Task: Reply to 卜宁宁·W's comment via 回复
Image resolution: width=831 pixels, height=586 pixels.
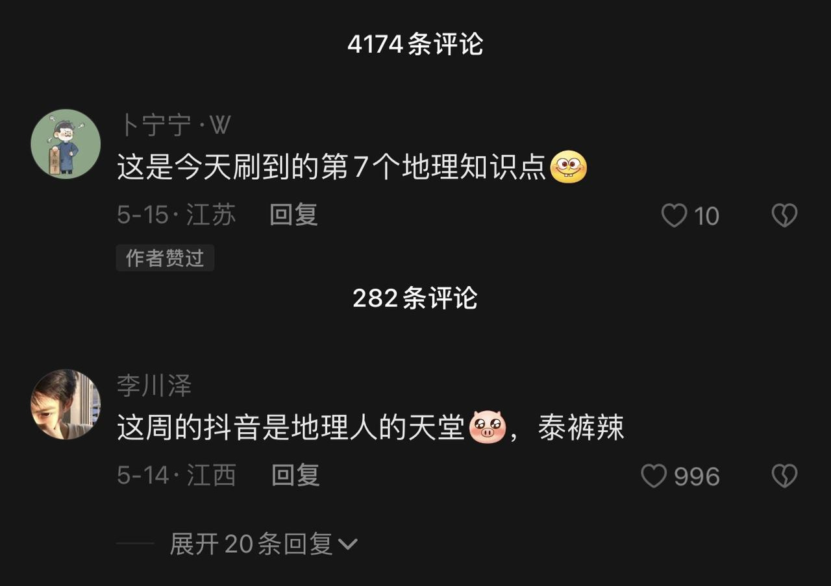Action: [x=293, y=215]
